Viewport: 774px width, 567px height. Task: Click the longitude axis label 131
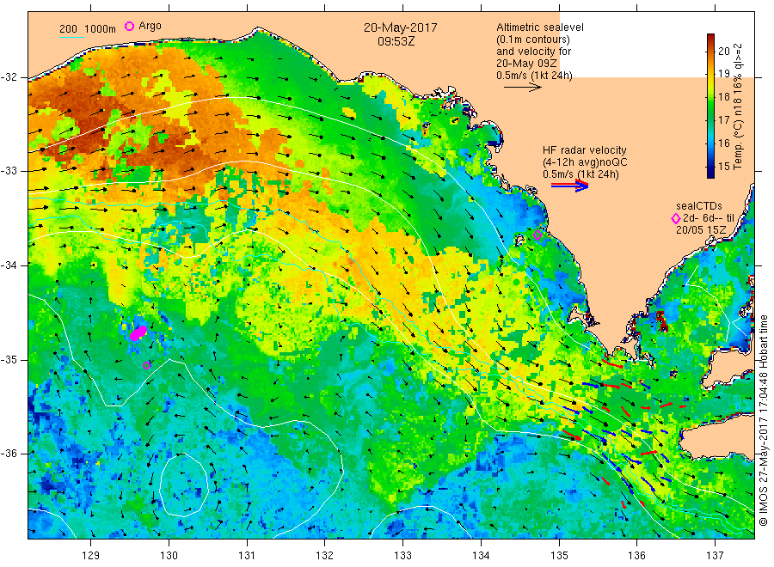pos(247,555)
